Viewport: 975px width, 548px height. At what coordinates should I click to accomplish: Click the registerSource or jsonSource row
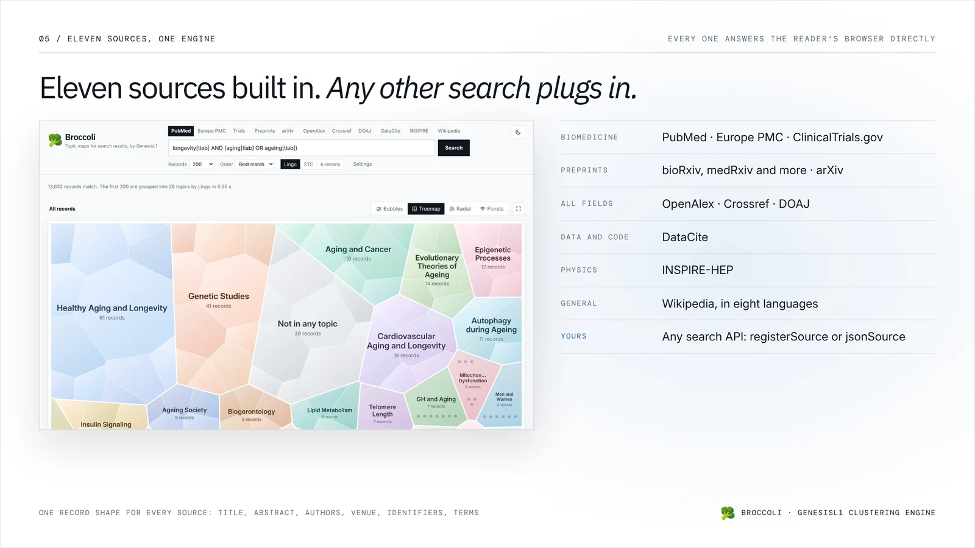point(748,337)
